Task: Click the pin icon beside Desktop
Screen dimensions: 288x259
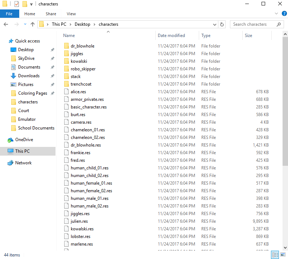Action: point(53,50)
